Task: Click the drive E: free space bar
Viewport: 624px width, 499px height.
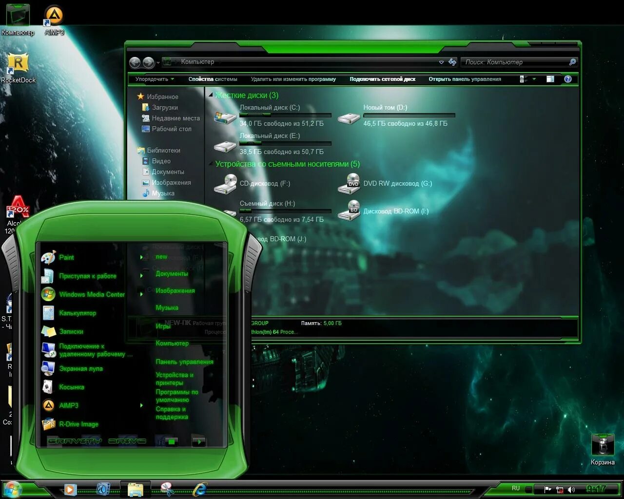Action: point(285,144)
